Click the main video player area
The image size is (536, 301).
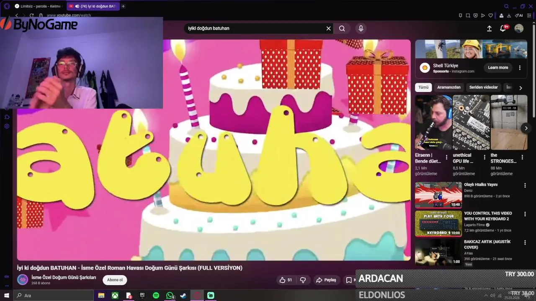(x=214, y=150)
